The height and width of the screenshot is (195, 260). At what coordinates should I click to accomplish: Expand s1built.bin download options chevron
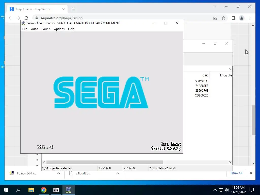[118, 173]
